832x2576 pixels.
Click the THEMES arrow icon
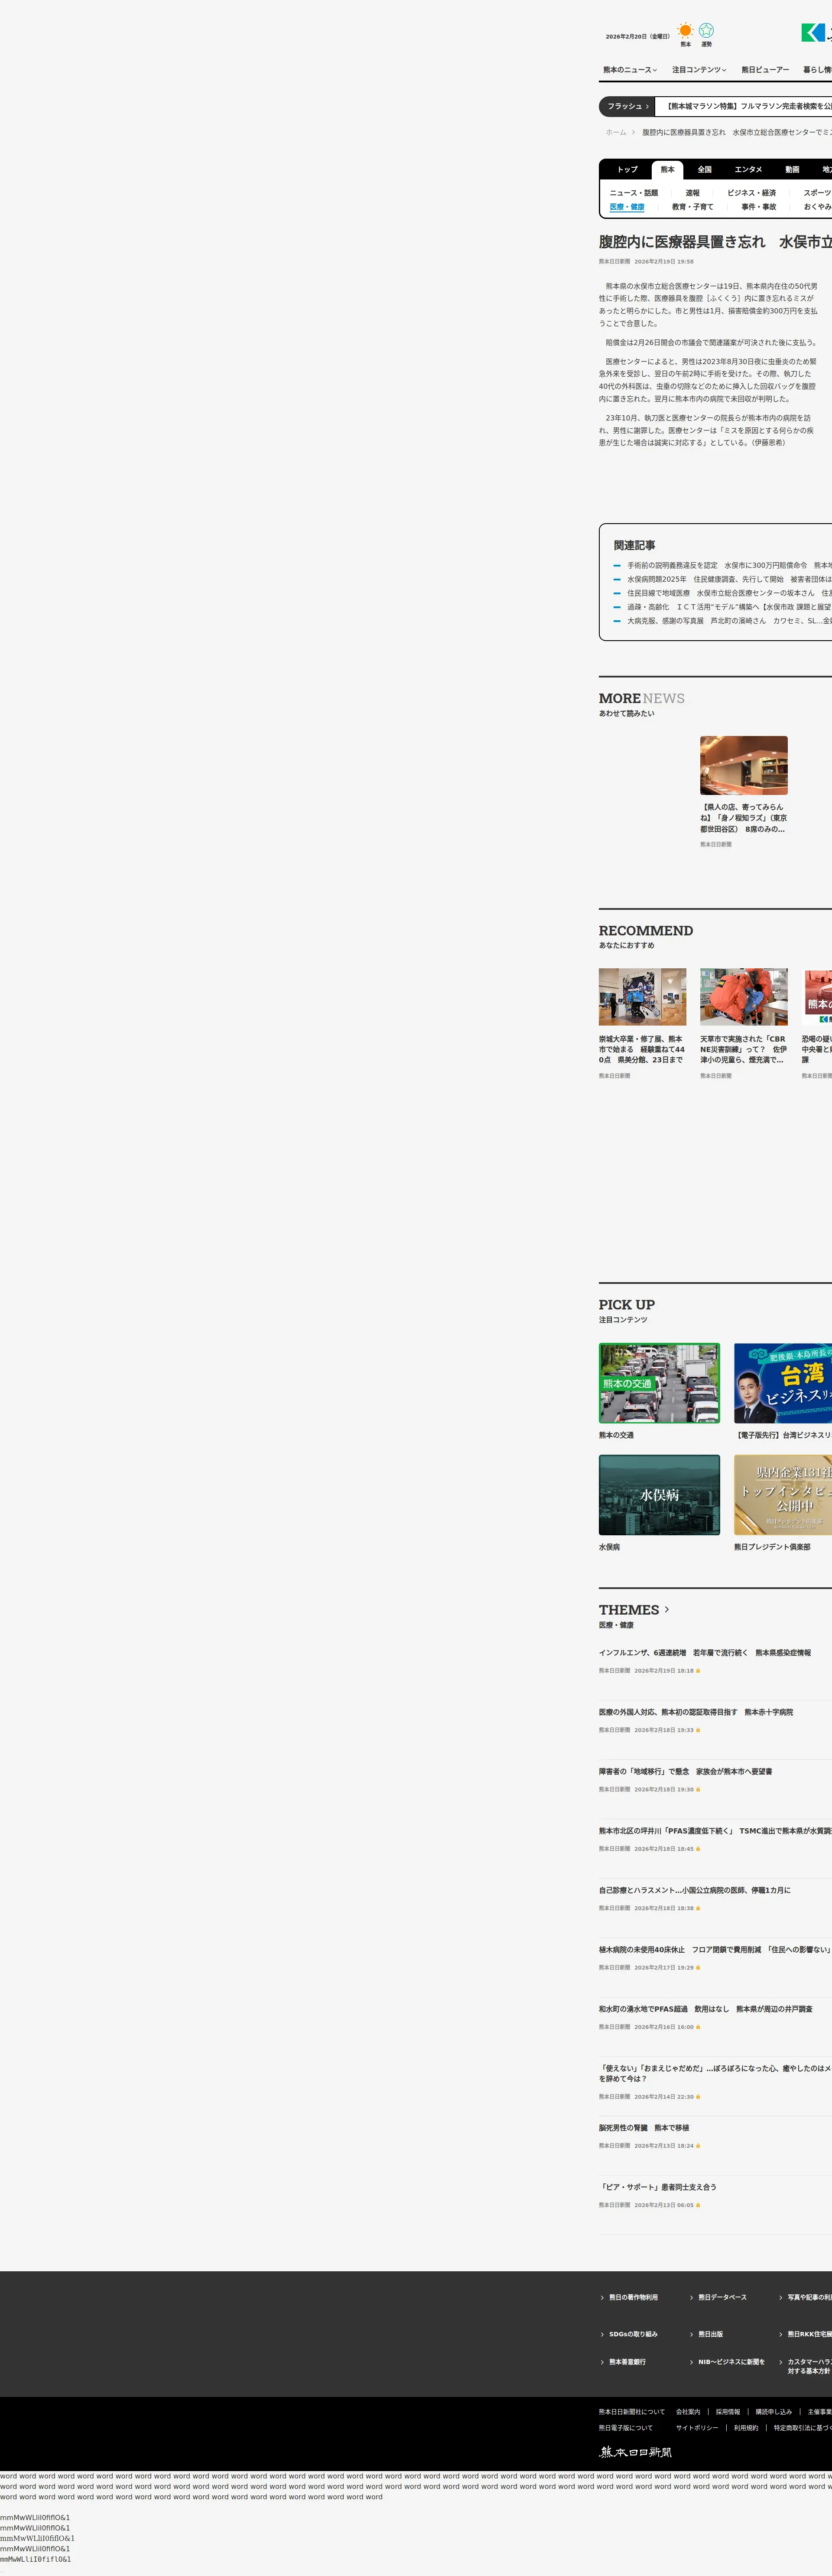click(x=667, y=1609)
